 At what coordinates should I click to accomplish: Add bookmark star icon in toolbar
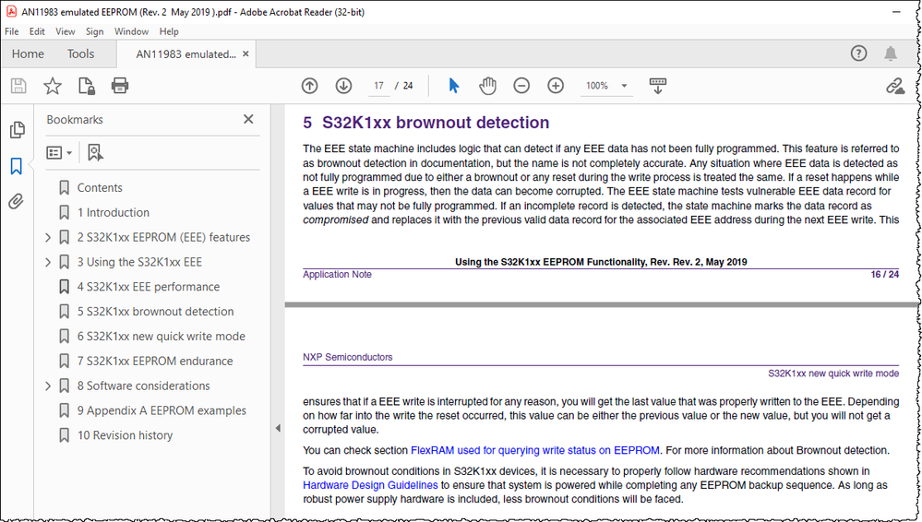coord(53,86)
